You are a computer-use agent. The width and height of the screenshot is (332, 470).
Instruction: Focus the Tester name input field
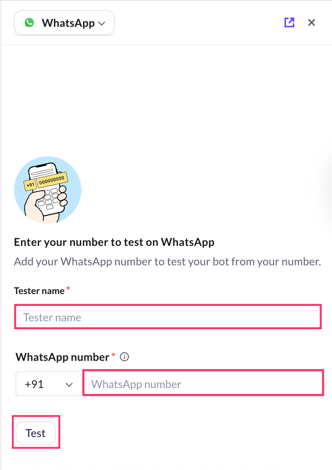pos(168,317)
